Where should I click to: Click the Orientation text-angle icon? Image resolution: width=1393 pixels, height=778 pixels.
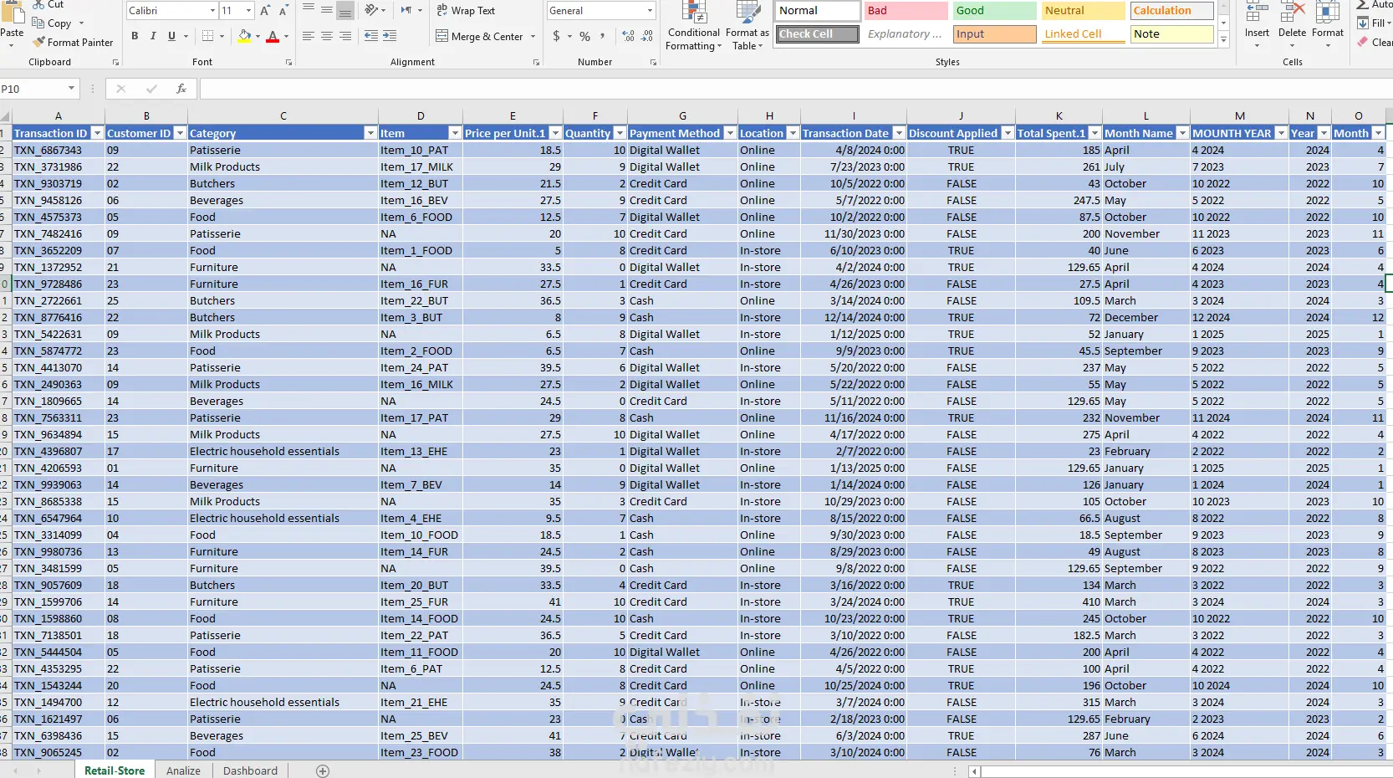[371, 10]
